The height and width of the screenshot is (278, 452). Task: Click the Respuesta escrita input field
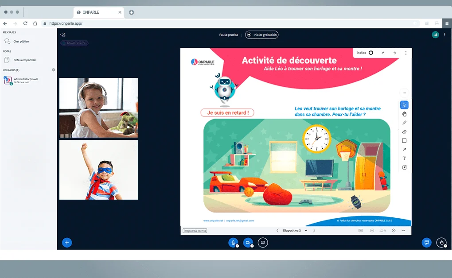(194, 231)
